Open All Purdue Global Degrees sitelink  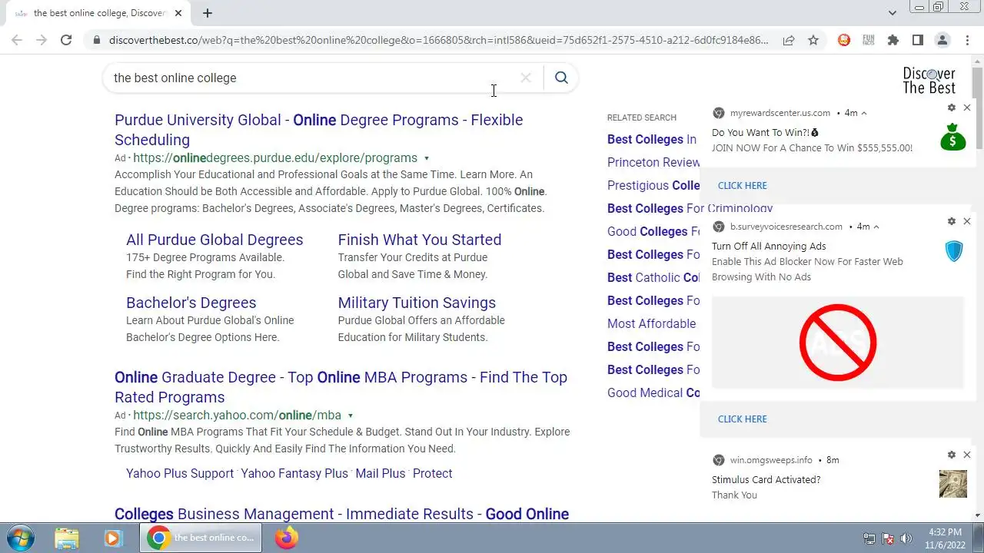pos(214,240)
